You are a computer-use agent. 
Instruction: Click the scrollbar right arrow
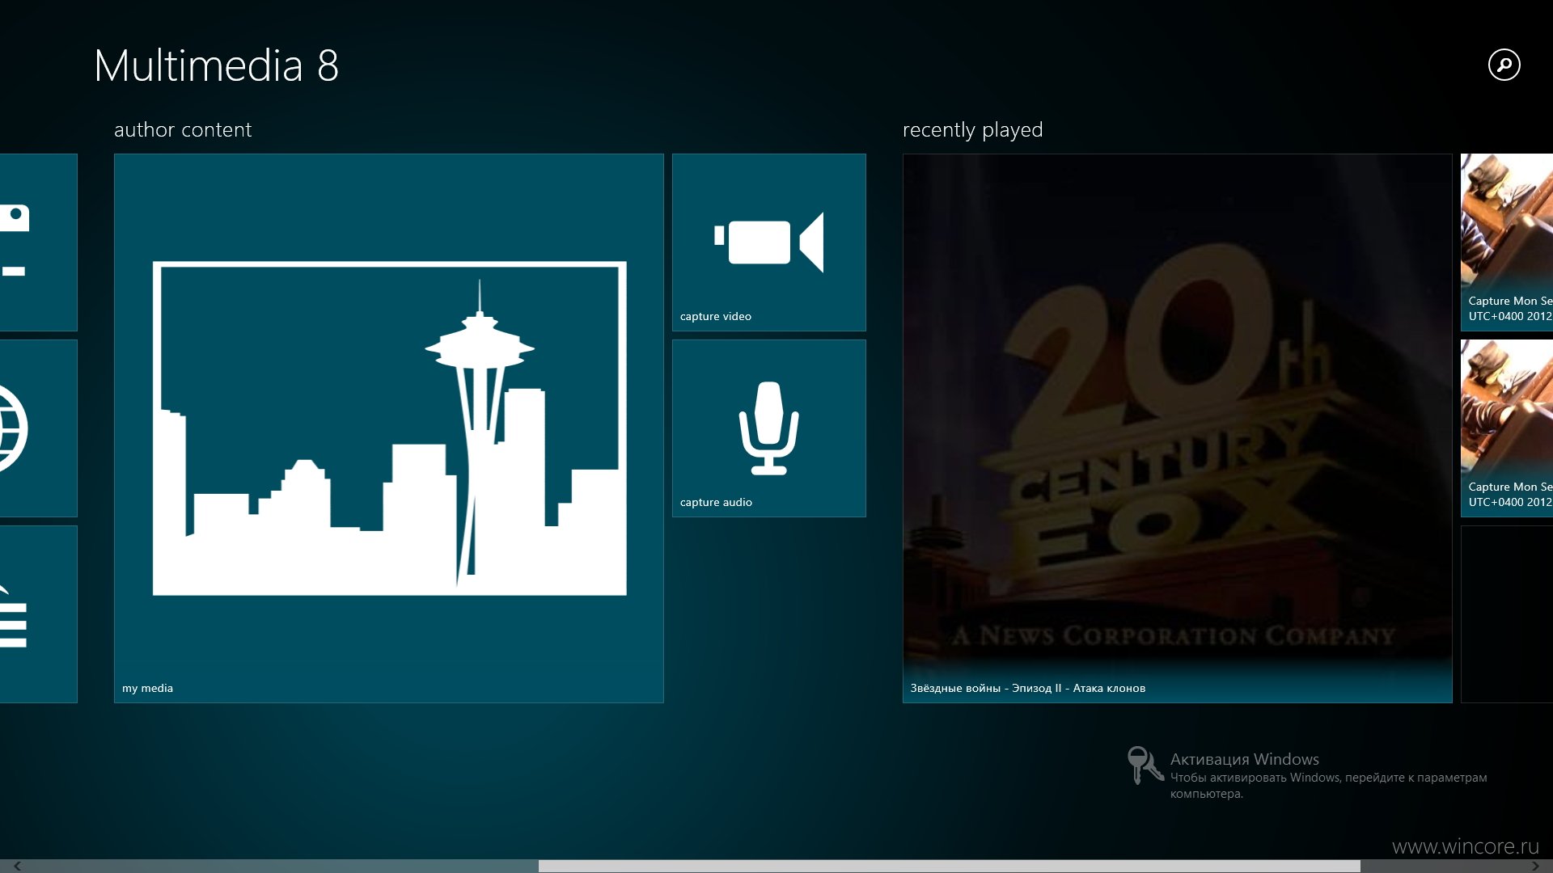pos(1536,866)
